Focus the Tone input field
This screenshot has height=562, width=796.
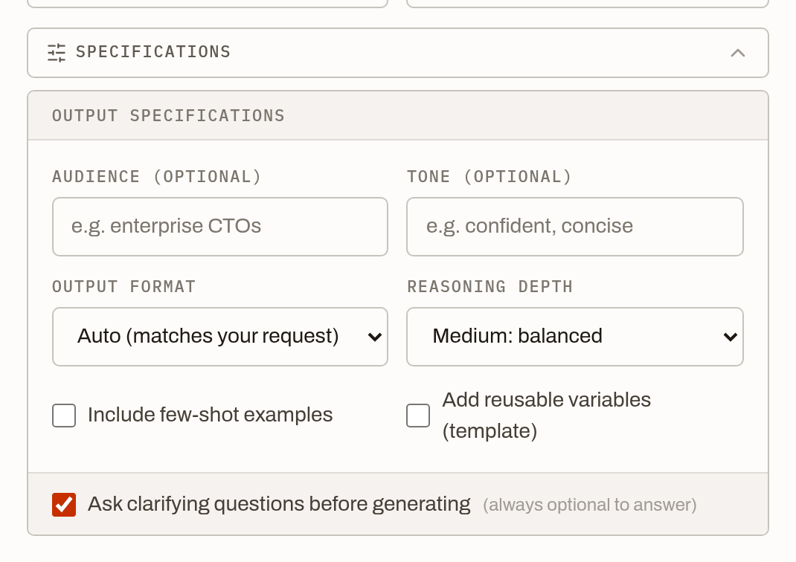pos(574,227)
